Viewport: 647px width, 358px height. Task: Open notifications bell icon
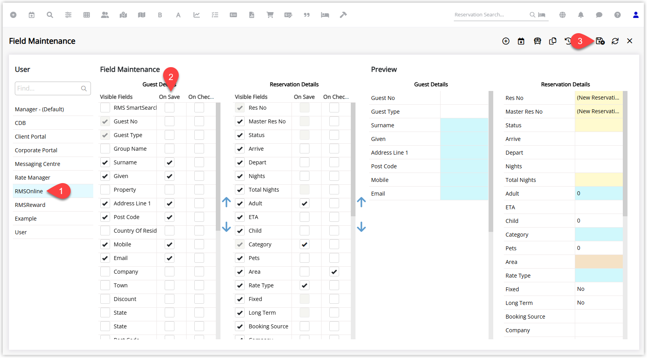tap(581, 15)
